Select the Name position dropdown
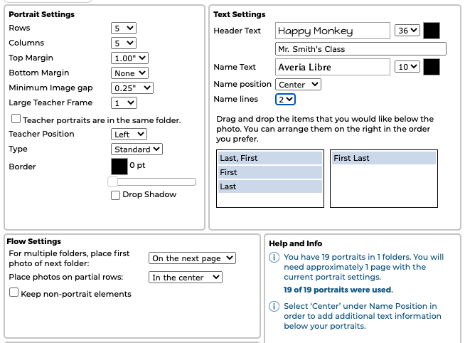The width and height of the screenshot is (465, 343). pyautogui.click(x=298, y=84)
